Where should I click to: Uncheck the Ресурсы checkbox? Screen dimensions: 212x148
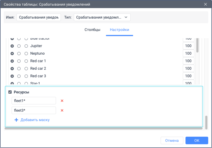10,92
